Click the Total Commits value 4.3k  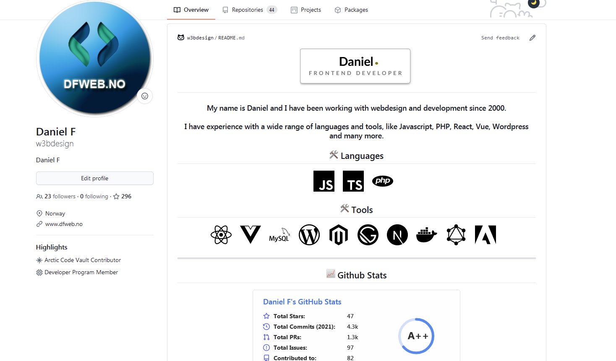352,327
